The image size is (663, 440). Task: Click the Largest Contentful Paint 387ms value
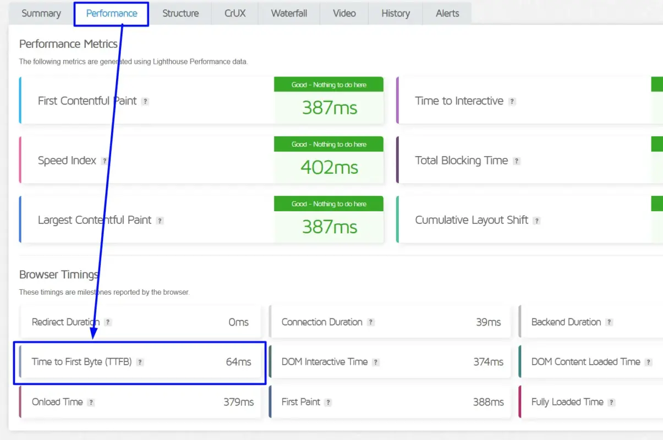330,227
